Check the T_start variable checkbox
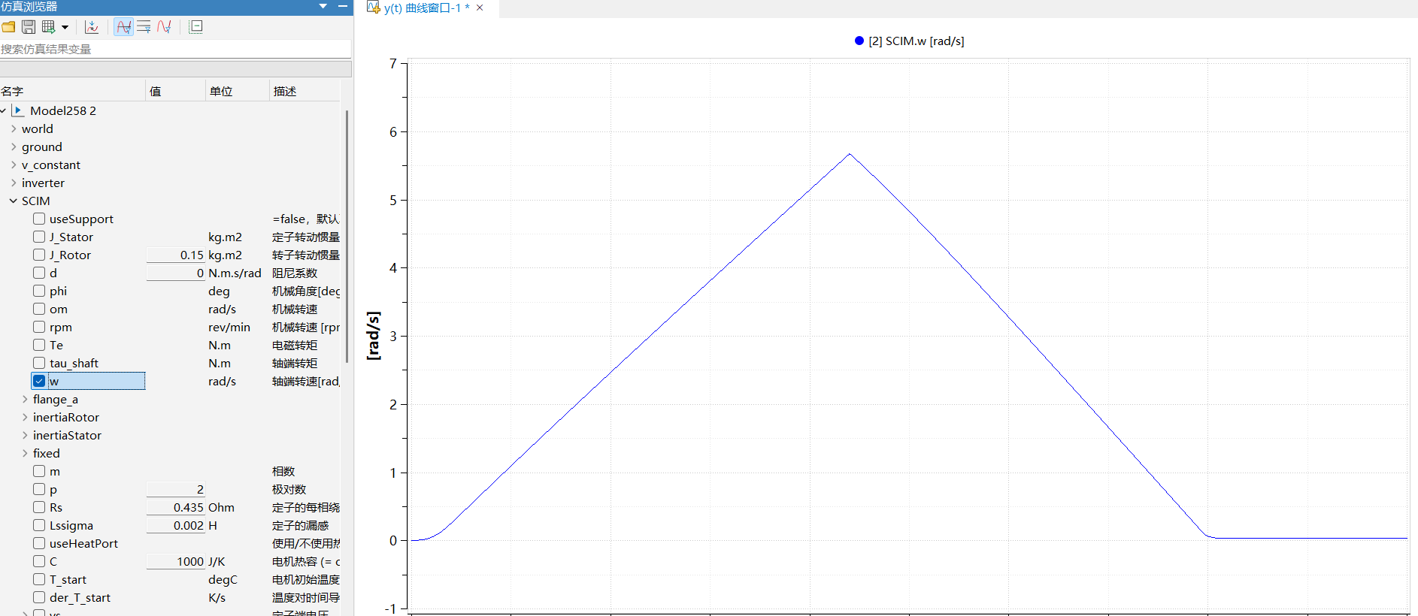The image size is (1418, 616). (39, 579)
